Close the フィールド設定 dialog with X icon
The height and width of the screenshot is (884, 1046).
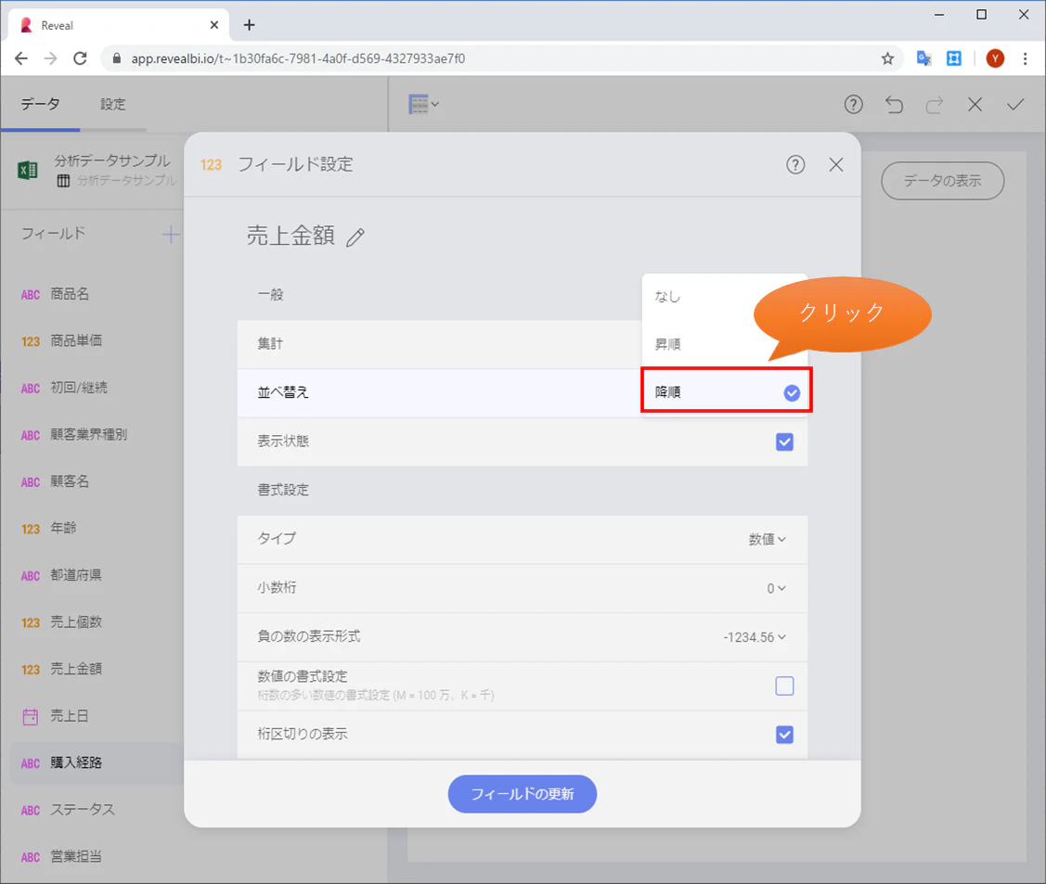coord(836,165)
